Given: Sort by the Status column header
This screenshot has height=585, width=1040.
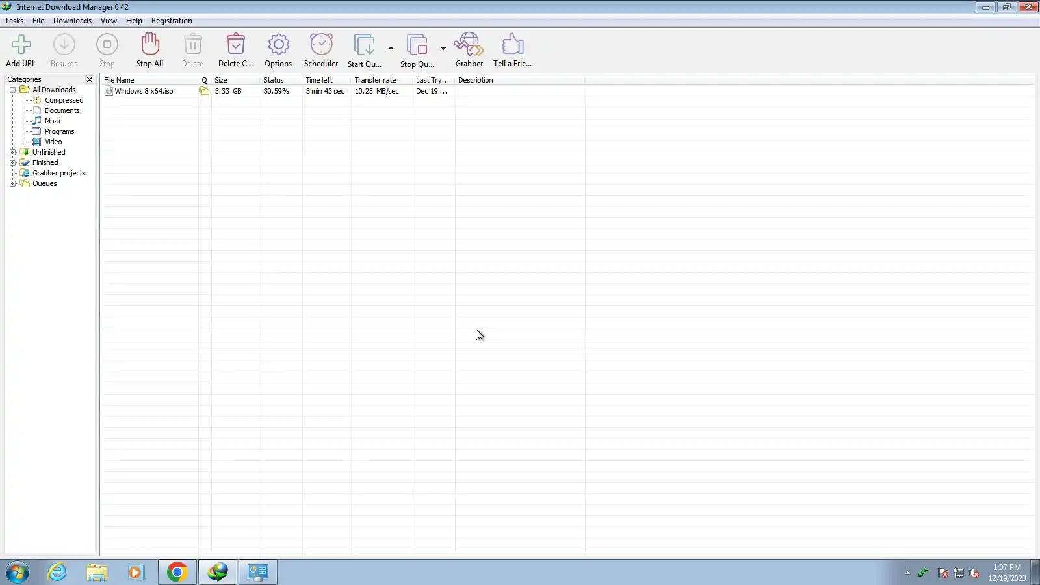Looking at the screenshot, I should pyautogui.click(x=281, y=80).
